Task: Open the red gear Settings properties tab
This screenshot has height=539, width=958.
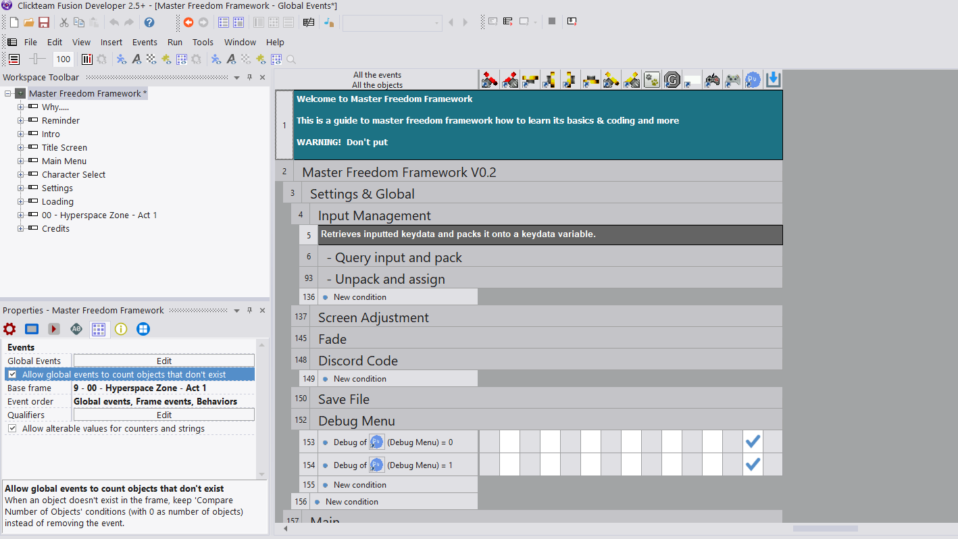Action: click(9, 329)
